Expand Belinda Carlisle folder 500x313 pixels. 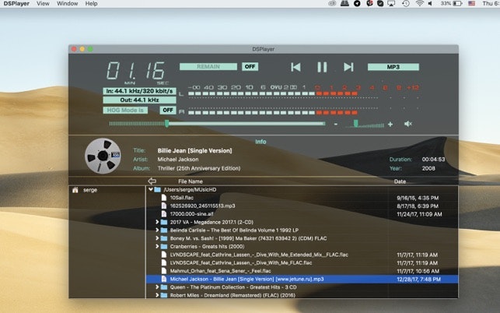[157, 230]
